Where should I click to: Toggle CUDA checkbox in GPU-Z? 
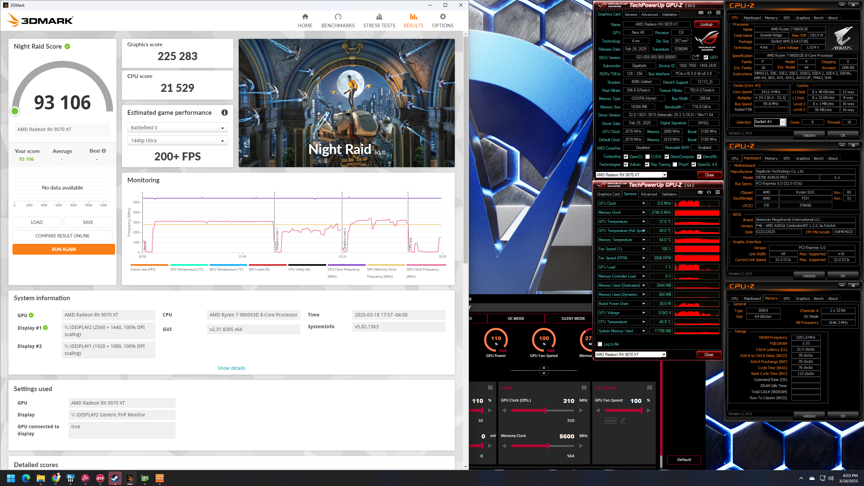[x=648, y=157]
